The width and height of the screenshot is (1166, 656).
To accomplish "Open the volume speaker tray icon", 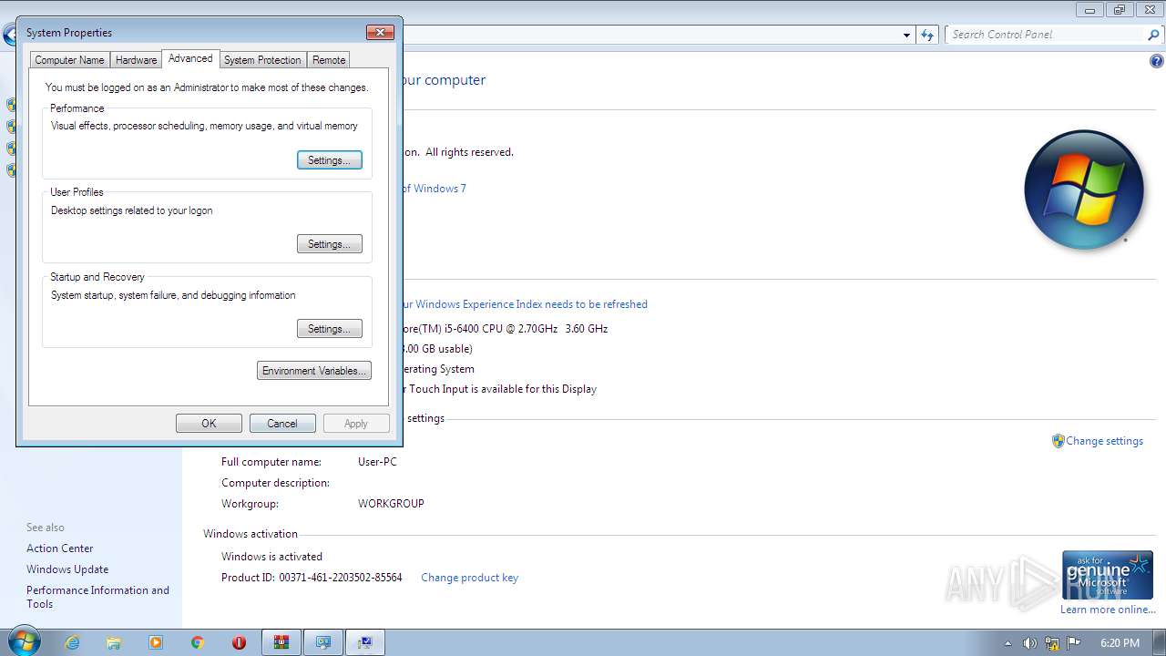I will (1029, 643).
